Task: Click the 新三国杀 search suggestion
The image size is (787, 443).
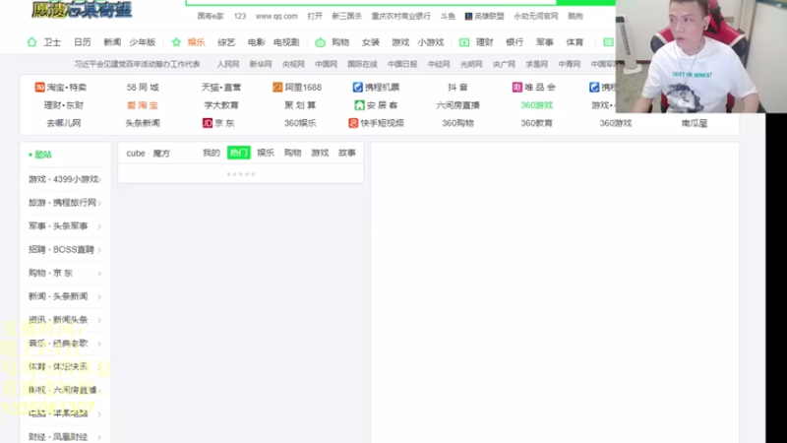Action: coord(347,16)
